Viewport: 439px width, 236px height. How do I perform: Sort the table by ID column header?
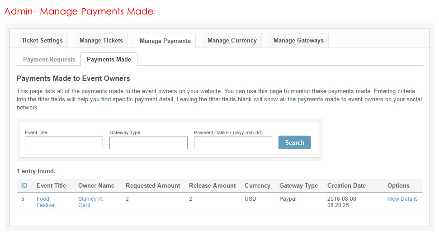pos(24,185)
